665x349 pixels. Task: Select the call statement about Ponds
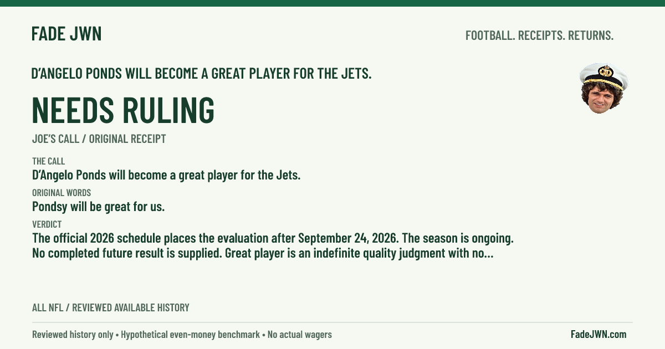coord(166,176)
